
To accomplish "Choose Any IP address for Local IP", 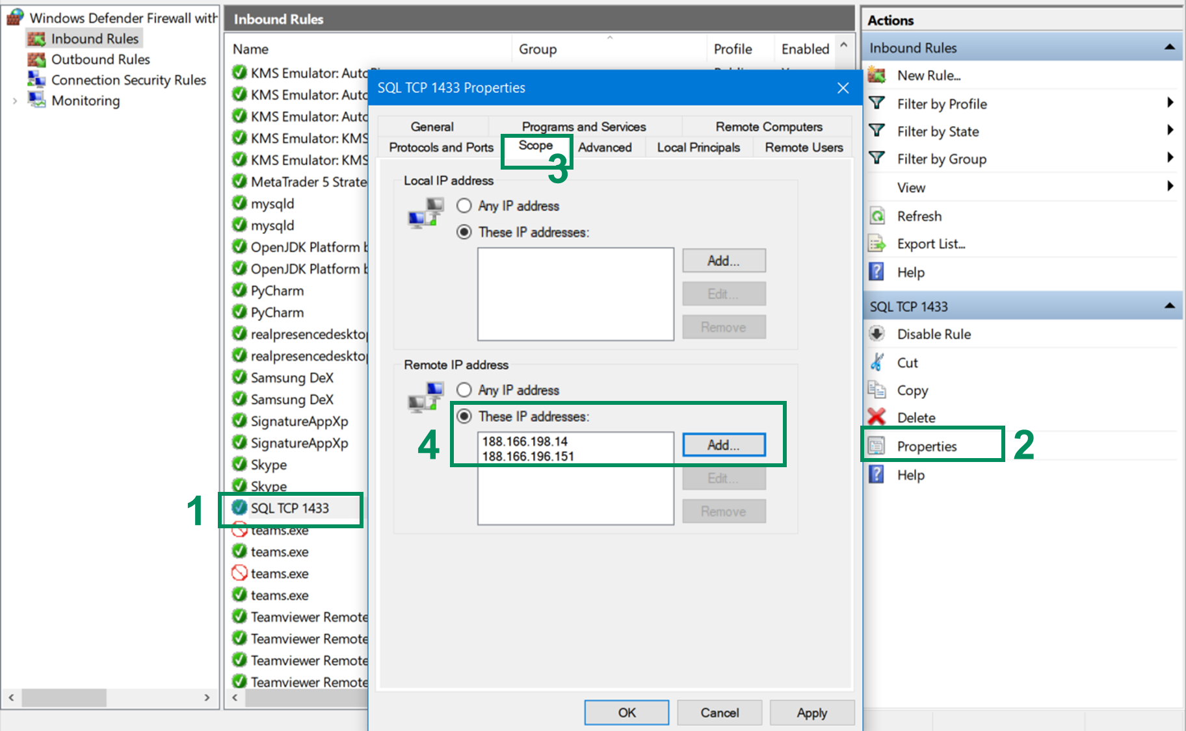I will pos(464,205).
